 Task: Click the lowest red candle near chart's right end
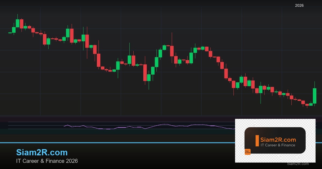click(x=307, y=105)
